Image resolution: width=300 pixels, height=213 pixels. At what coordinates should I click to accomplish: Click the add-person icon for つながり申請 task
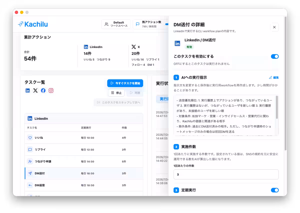pos(30,161)
